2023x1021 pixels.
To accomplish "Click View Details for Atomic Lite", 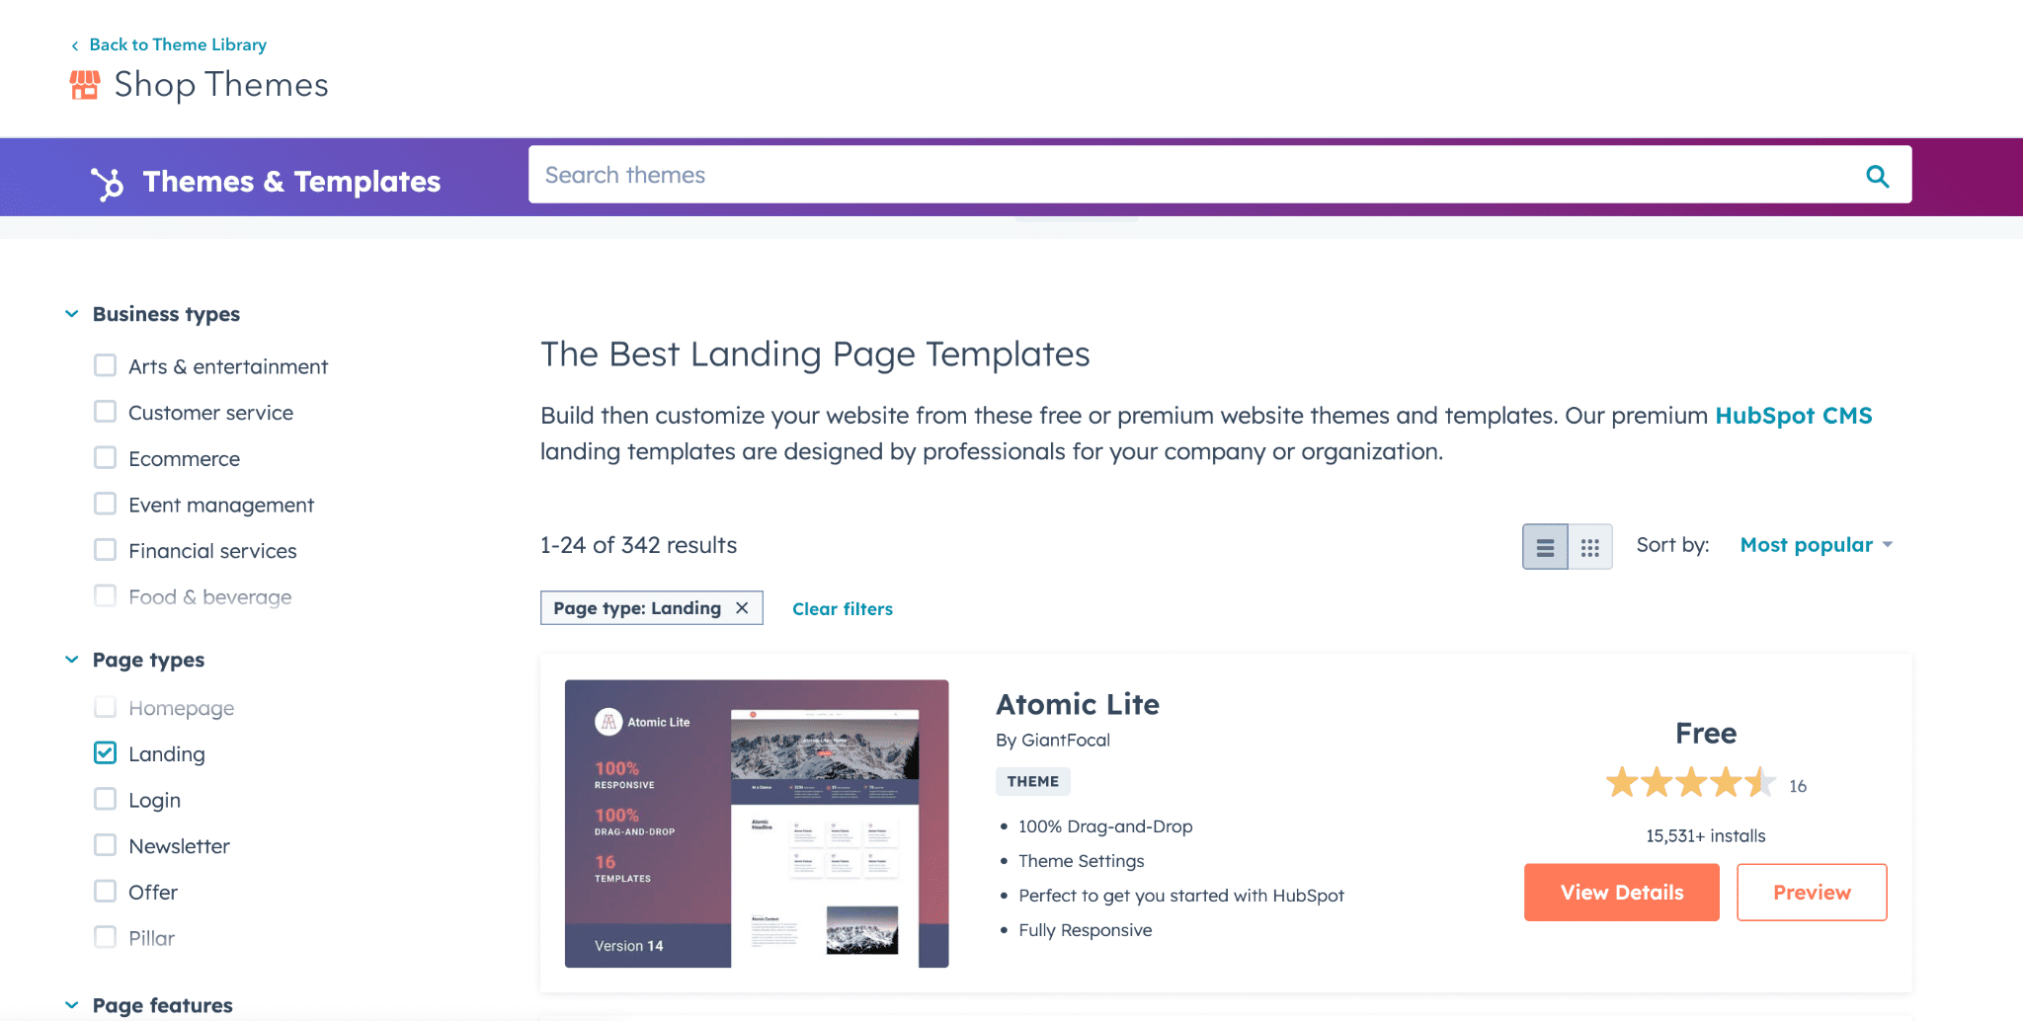I will (1622, 893).
